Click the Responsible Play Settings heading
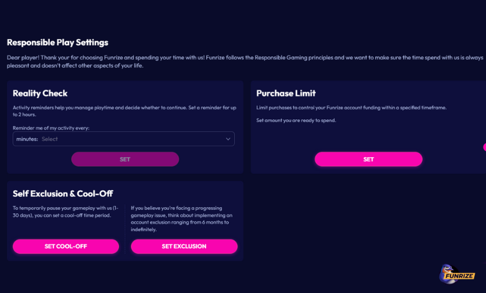The image size is (486, 293). click(57, 42)
